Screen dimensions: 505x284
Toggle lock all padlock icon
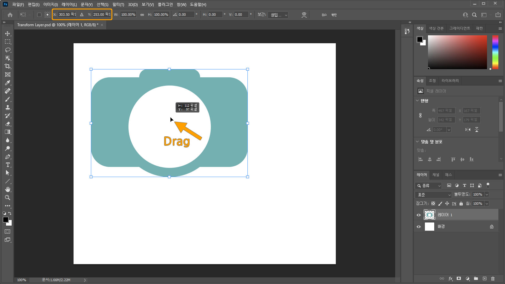461,204
